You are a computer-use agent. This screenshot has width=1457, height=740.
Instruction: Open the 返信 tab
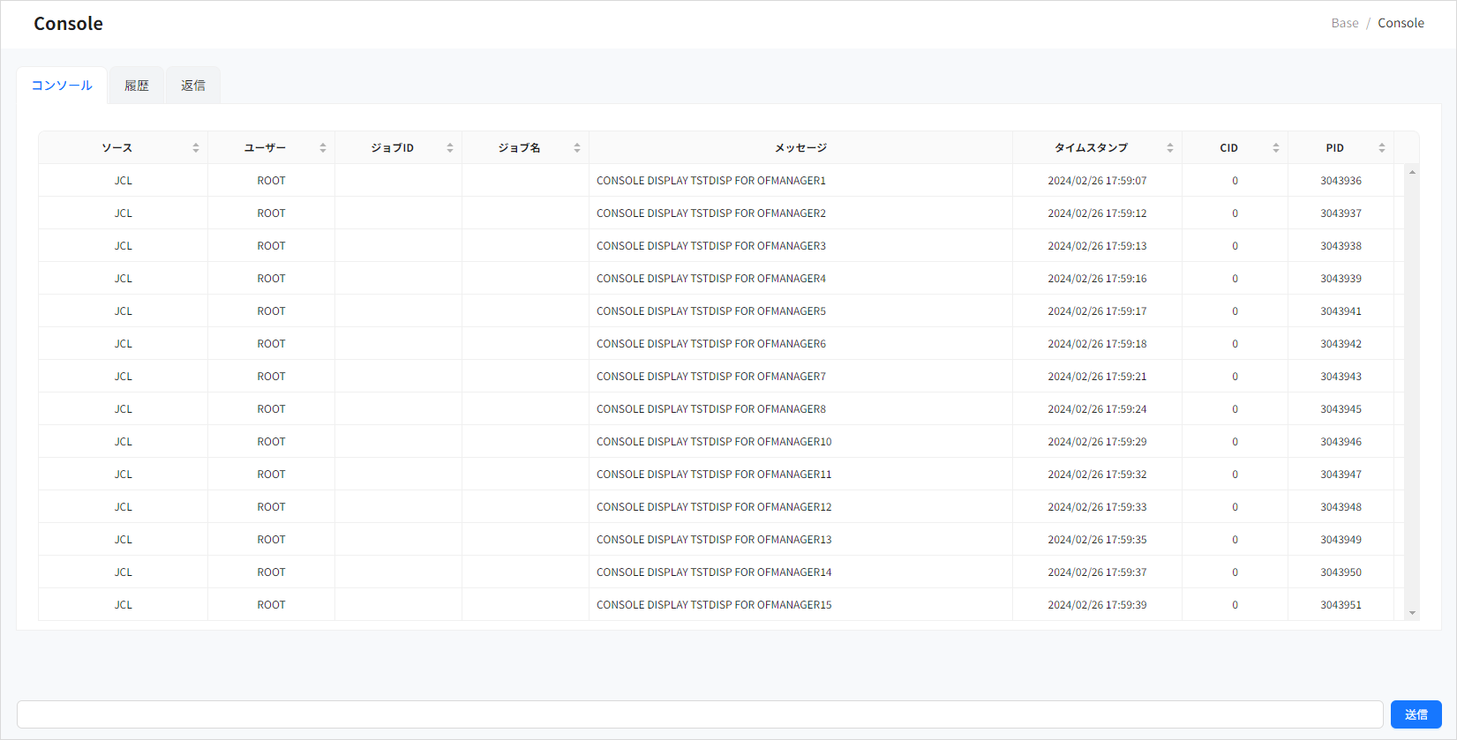point(193,86)
